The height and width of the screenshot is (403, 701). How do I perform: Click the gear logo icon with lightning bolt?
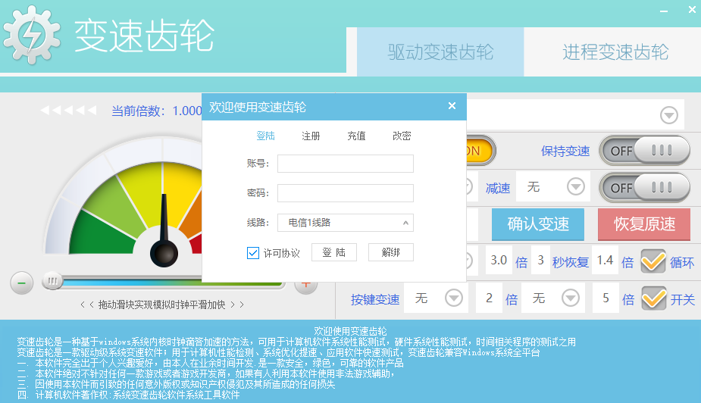point(31,36)
